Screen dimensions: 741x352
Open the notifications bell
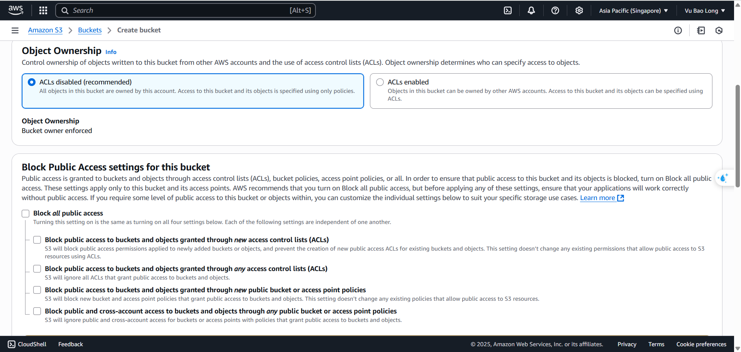(531, 10)
